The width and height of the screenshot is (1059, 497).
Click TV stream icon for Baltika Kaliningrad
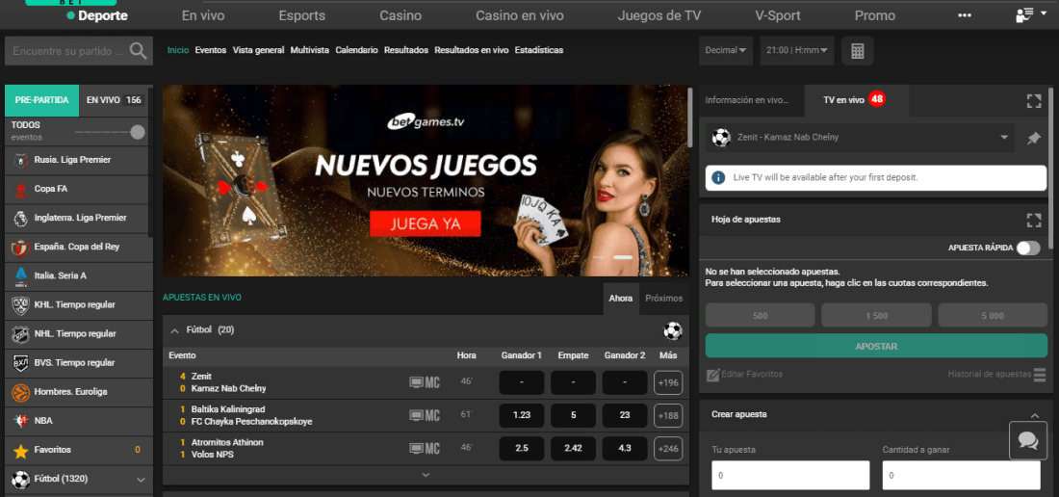(x=416, y=415)
